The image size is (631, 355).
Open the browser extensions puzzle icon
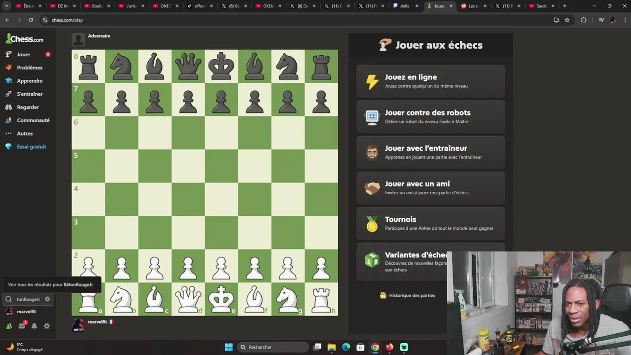click(x=584, y=20)
